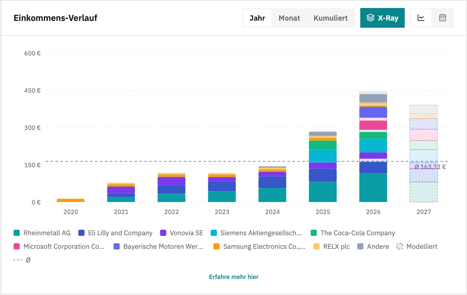This screenshot has width=467, height=295.
Task: Click the 2024 stacked bar
Action: (272, 184)
